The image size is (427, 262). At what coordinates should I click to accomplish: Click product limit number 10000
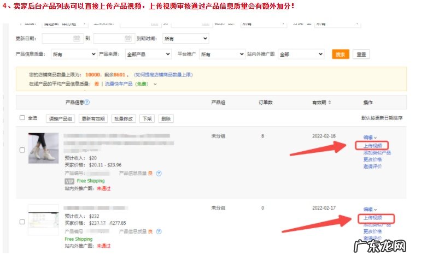tap(92, 74)
